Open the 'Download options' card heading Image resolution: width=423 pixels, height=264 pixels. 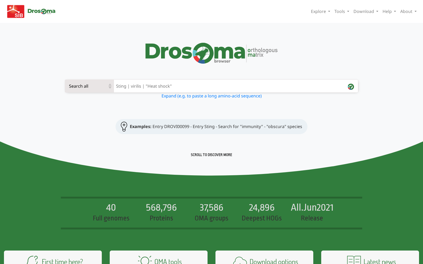[274, 261]
